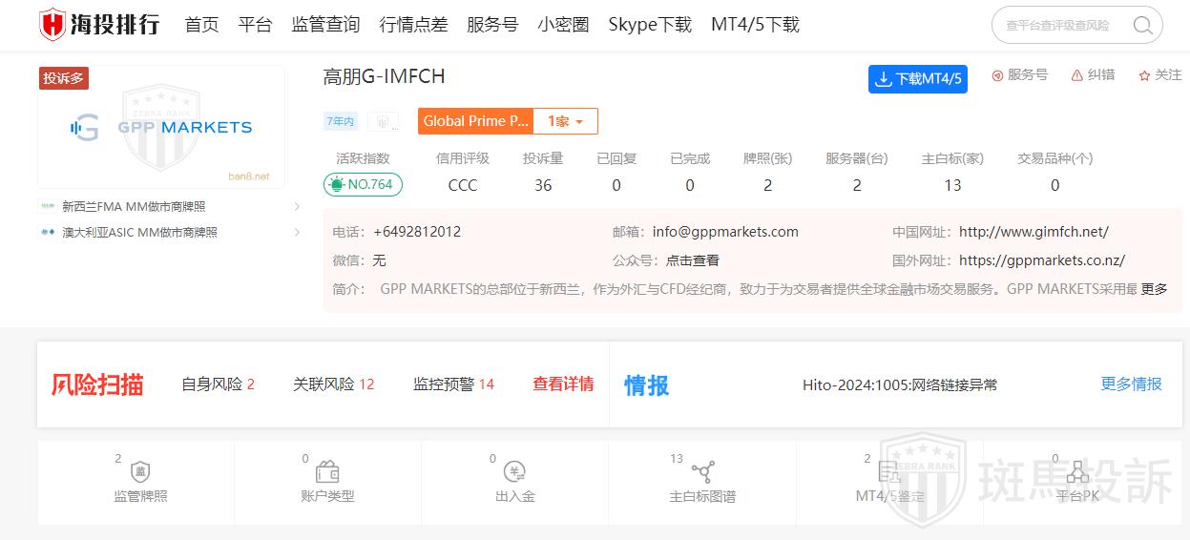Click the 监管牌照 shield icon

point(140,471)
